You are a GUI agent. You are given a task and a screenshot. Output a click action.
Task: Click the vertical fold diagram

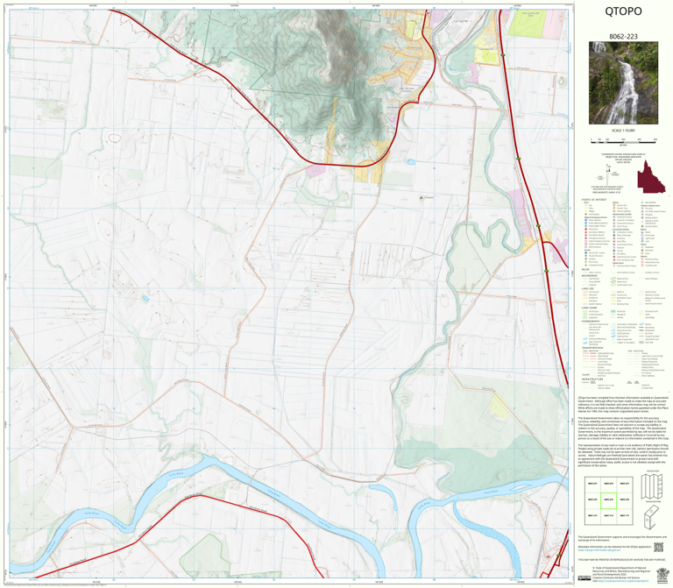click(x=651, y=487)
